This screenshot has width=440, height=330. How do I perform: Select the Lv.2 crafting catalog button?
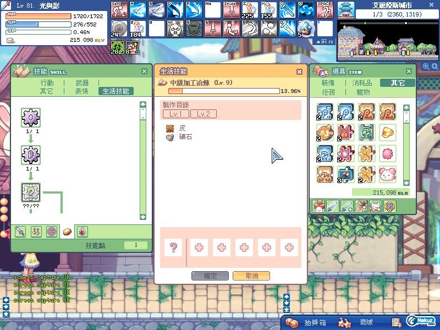click(x=204, y=114)
